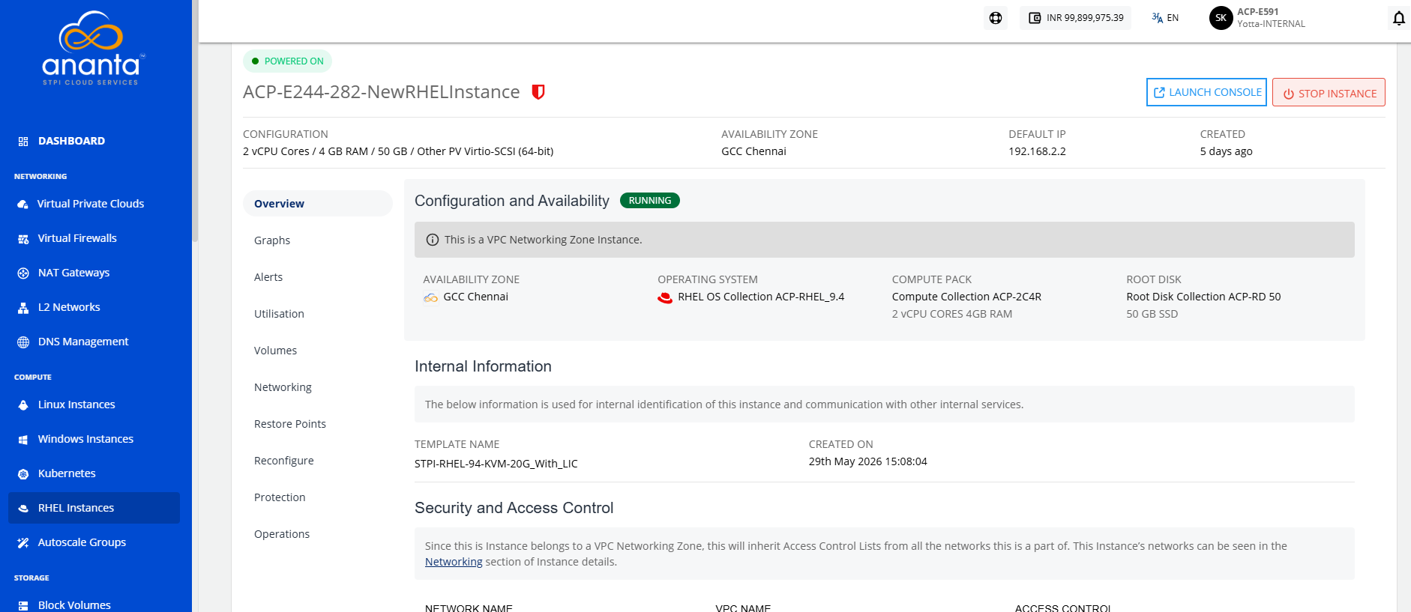Screen dimensions: 1411x612
Task: Click the RUNNING status badge
Action: pos(650,201)
